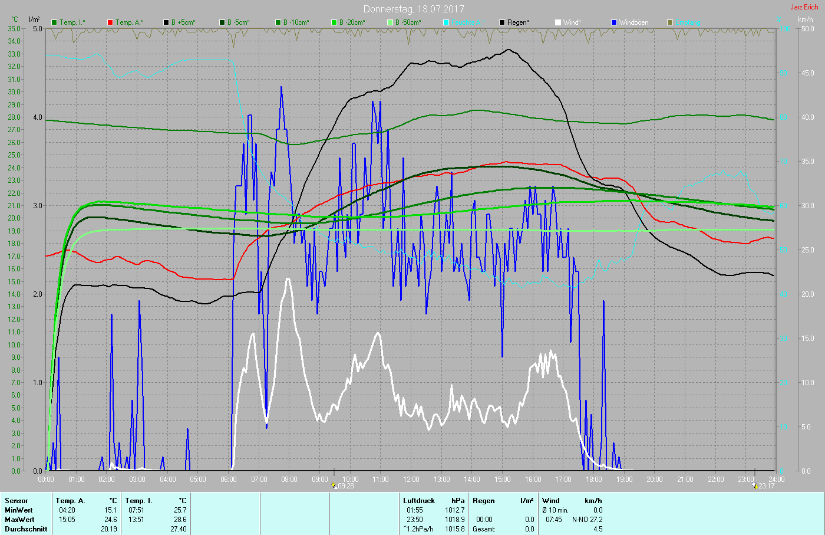825x535 pixels.
Task: Toggle the B +5cm legend marker
Action: 166,22
